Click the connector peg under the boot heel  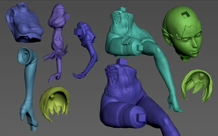pyautogui.click(x=33, y=128)
